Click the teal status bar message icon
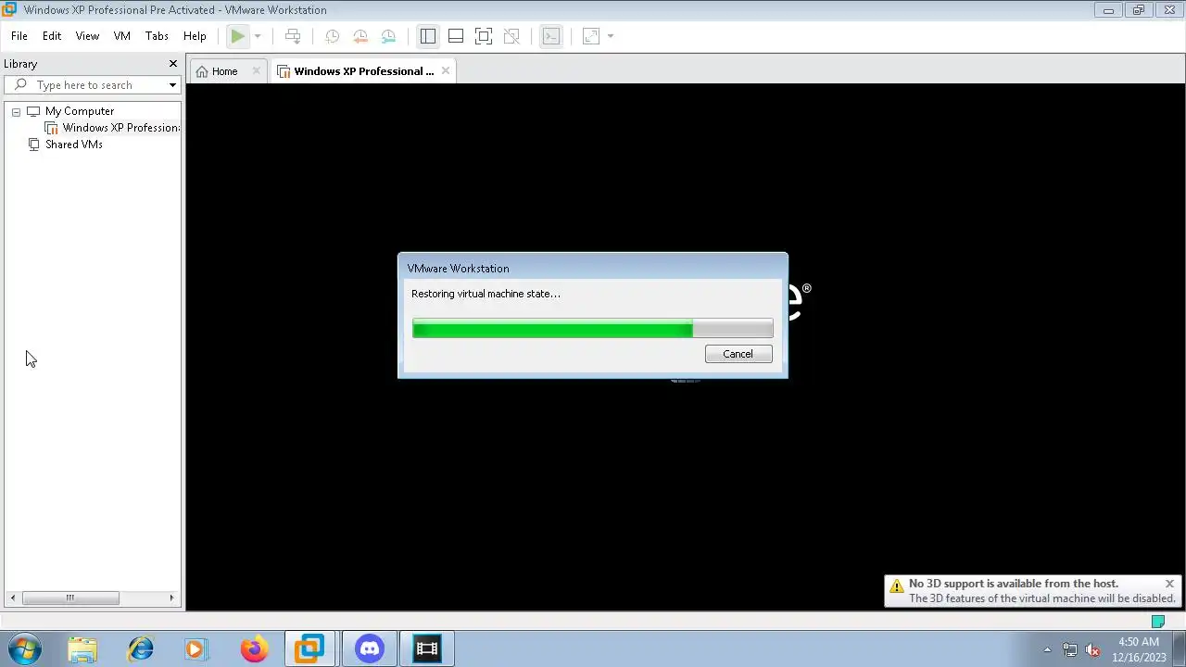 (x=1158, y=622)
